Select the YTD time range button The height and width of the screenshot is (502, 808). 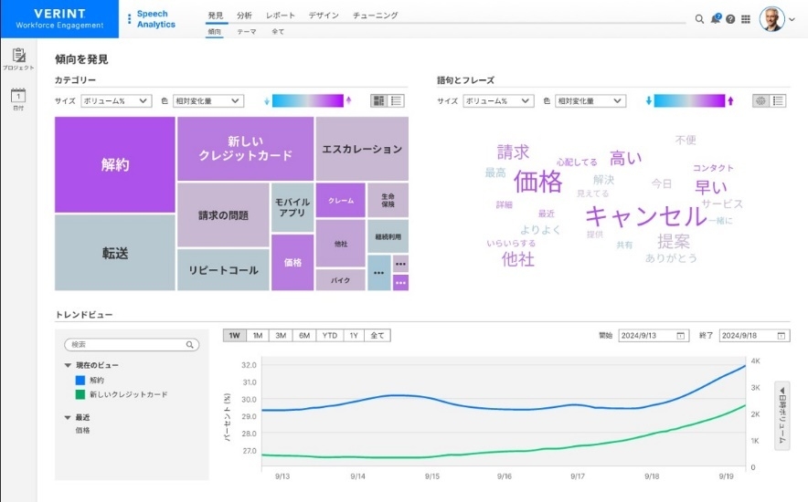[329, 336]
